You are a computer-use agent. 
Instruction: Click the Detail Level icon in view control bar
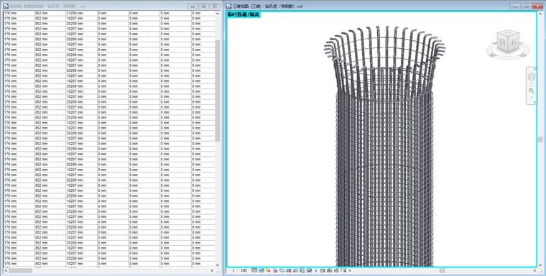pos(254,270)
